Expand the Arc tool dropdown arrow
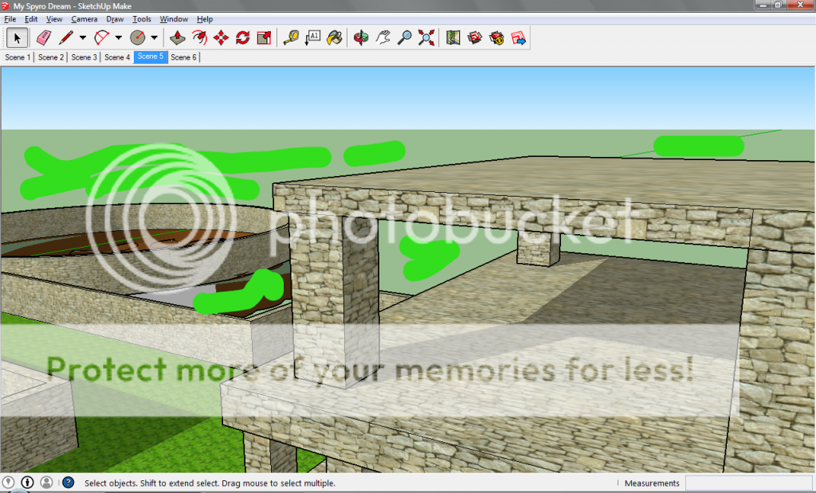This screenshot has height=493, width=816. click(119, 37)
